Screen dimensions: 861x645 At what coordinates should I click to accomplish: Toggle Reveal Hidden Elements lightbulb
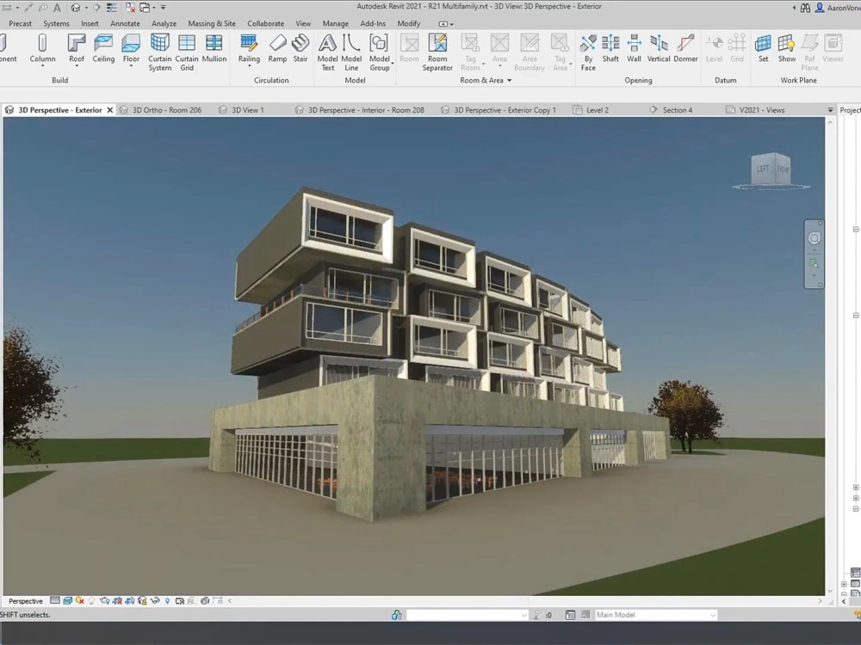pos(167,600)
